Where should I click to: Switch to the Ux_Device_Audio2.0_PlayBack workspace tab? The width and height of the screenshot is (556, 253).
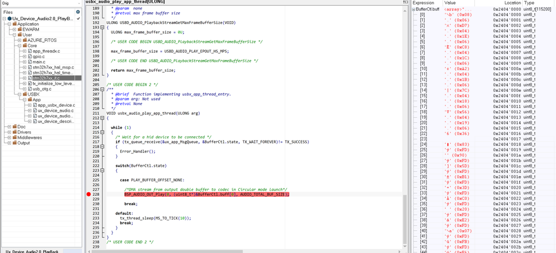(32, 251)
